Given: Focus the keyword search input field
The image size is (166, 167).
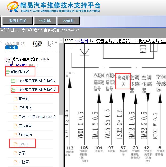Looking at the screenshot, I should point(15,44).
